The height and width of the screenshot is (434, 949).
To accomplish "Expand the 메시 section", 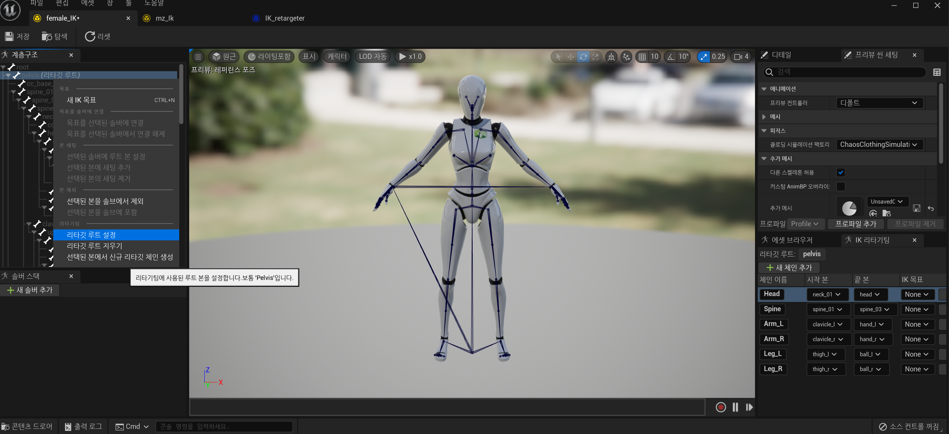I will [x=764, y=117].
